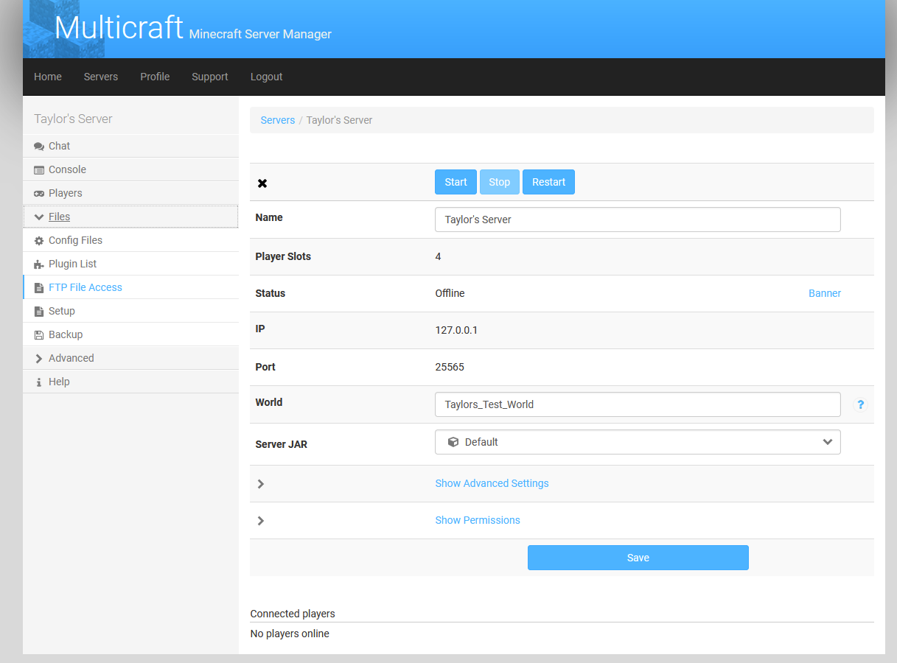
Task: Go to the Support page
Action: click(x=209, y=77)
